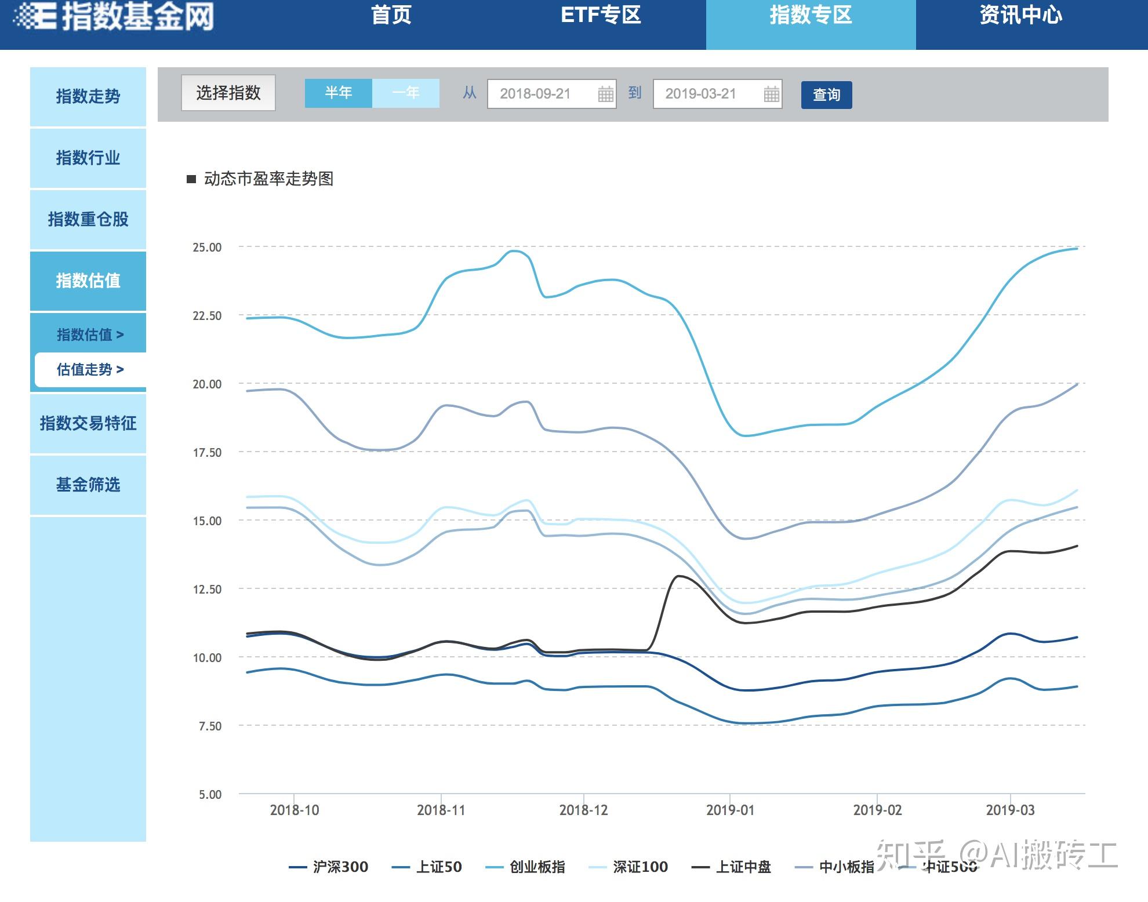Go to the ETF专区 tab
The width and height of the screenshot is (1148, 902).
(601, 16)
